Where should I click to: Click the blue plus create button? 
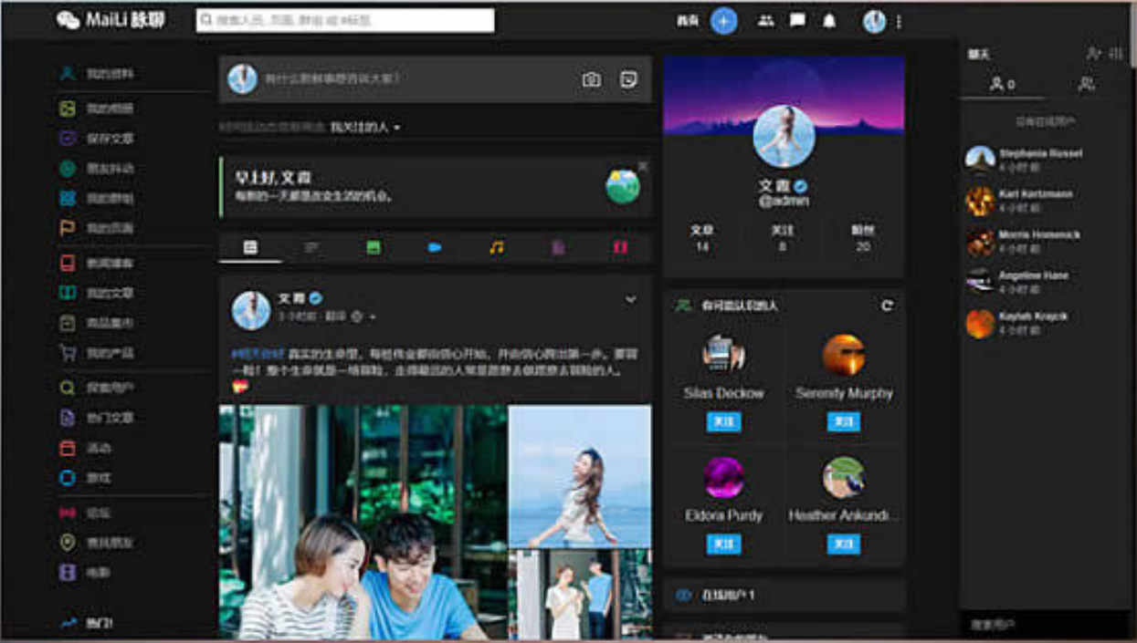[x=721, y=21]
